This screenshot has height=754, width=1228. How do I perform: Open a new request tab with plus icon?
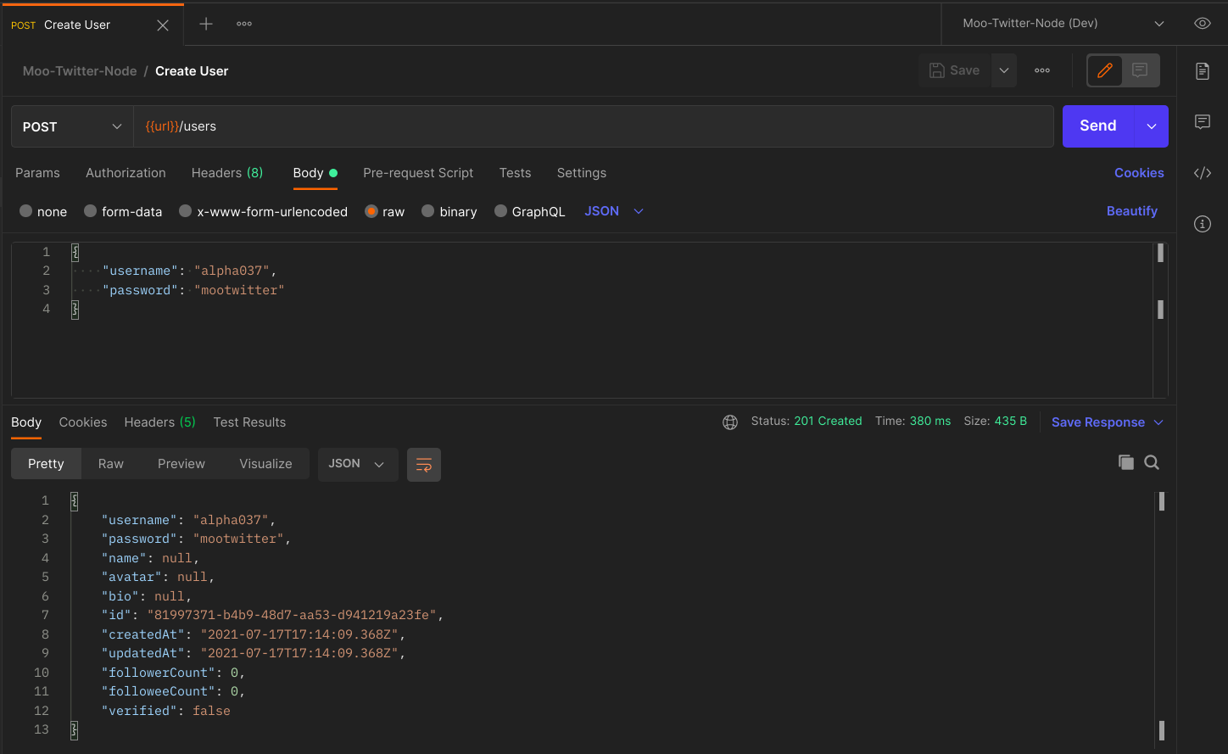point(206,24)
